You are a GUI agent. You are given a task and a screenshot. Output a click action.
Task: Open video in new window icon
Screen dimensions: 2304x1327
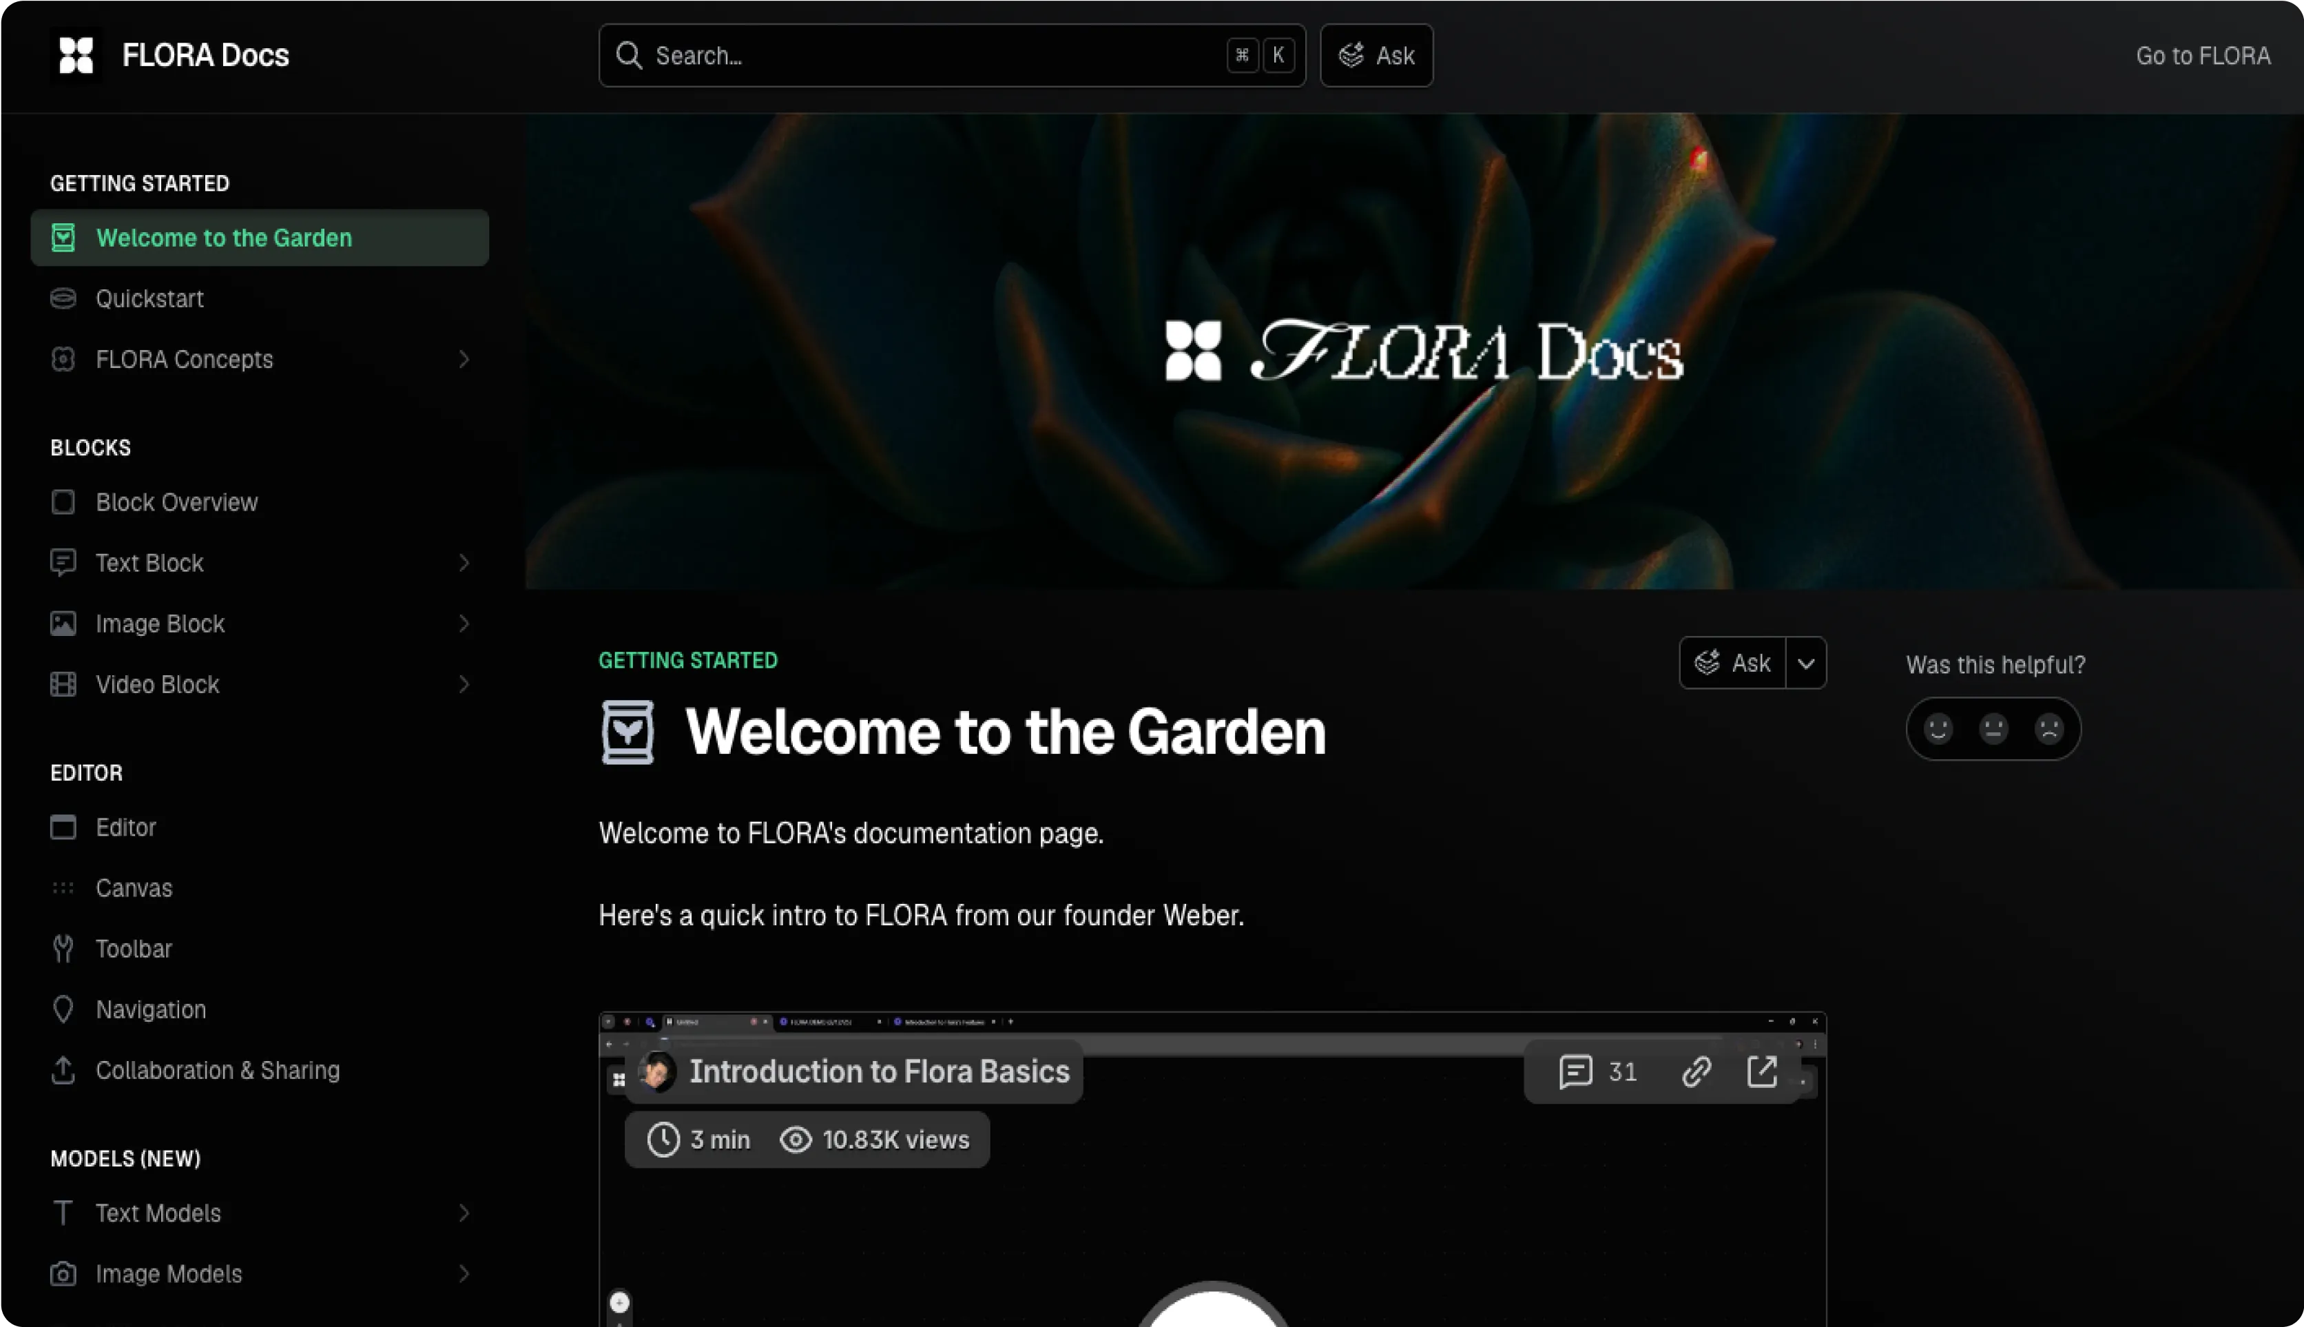coord(1762,1071)
